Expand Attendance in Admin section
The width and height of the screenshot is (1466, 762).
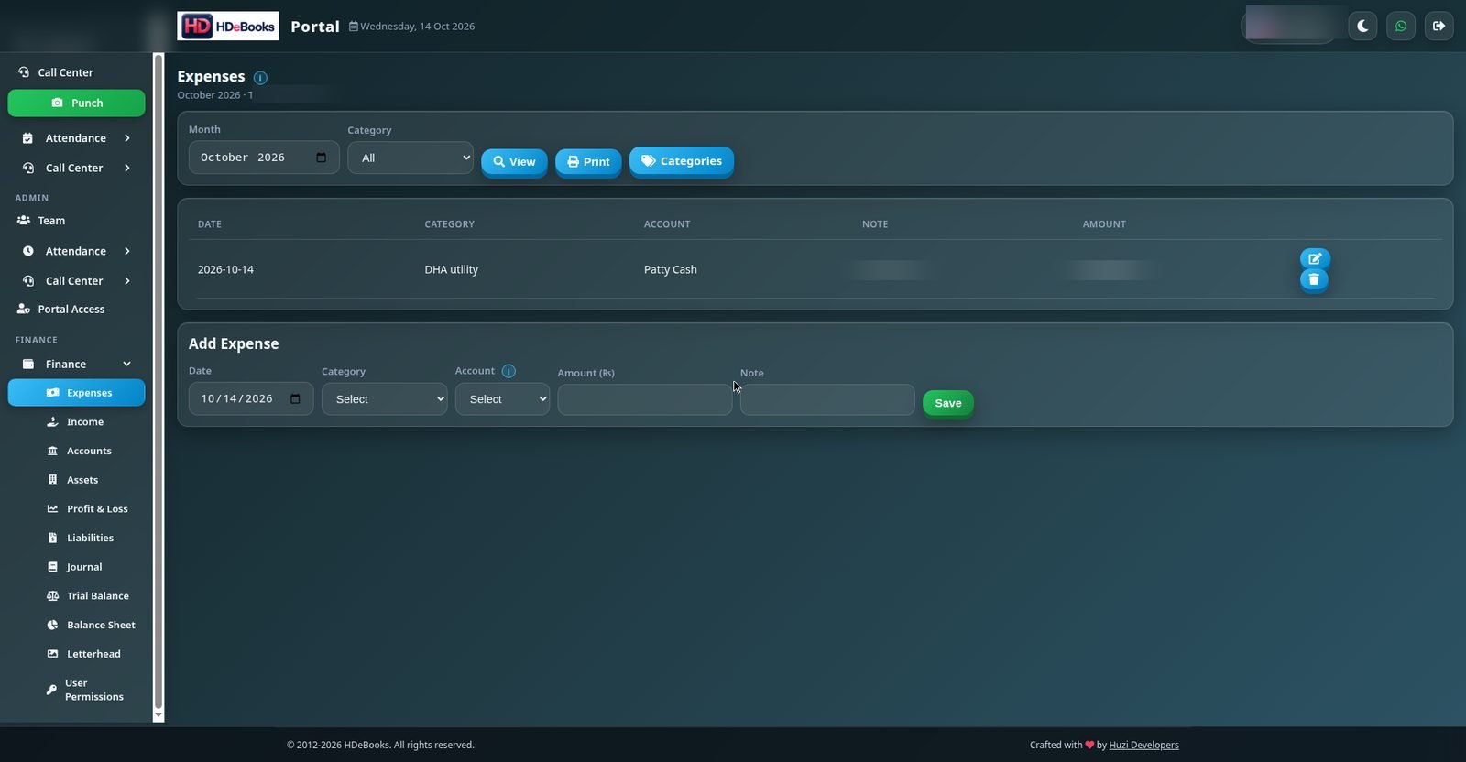(76, 251)
